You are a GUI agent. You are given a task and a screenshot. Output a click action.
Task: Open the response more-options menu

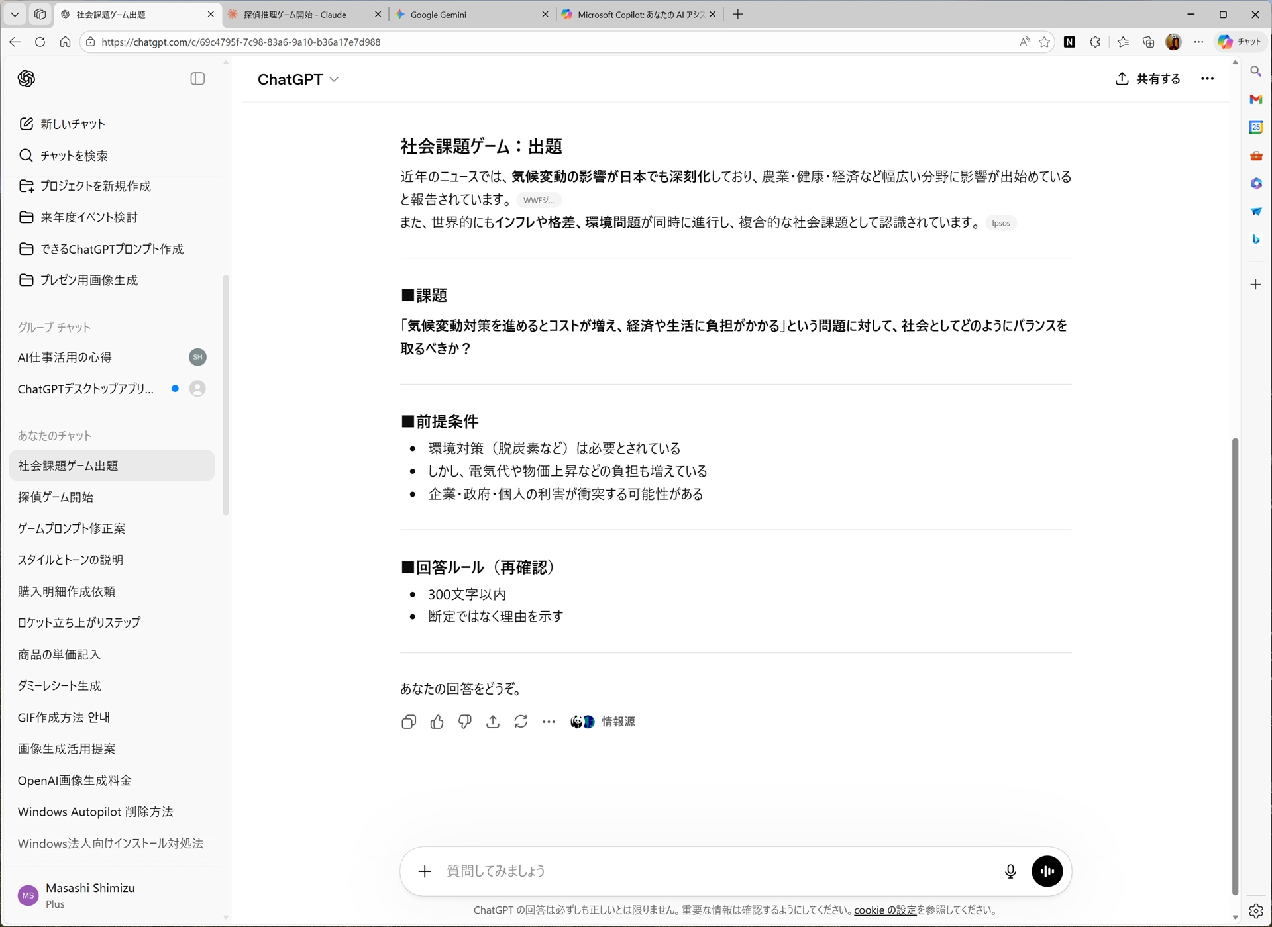[x=549, y=722]
